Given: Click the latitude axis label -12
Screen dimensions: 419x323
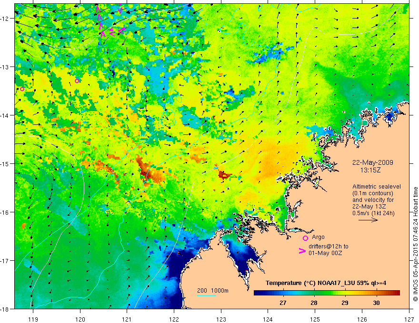Looking at the screenshot, I should point(5,19).
